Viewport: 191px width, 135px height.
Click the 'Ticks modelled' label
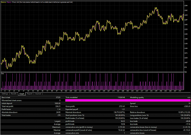72,97
